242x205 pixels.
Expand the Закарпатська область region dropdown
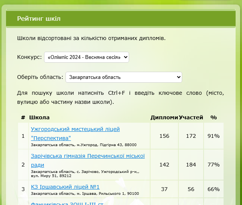pos(123,77)
